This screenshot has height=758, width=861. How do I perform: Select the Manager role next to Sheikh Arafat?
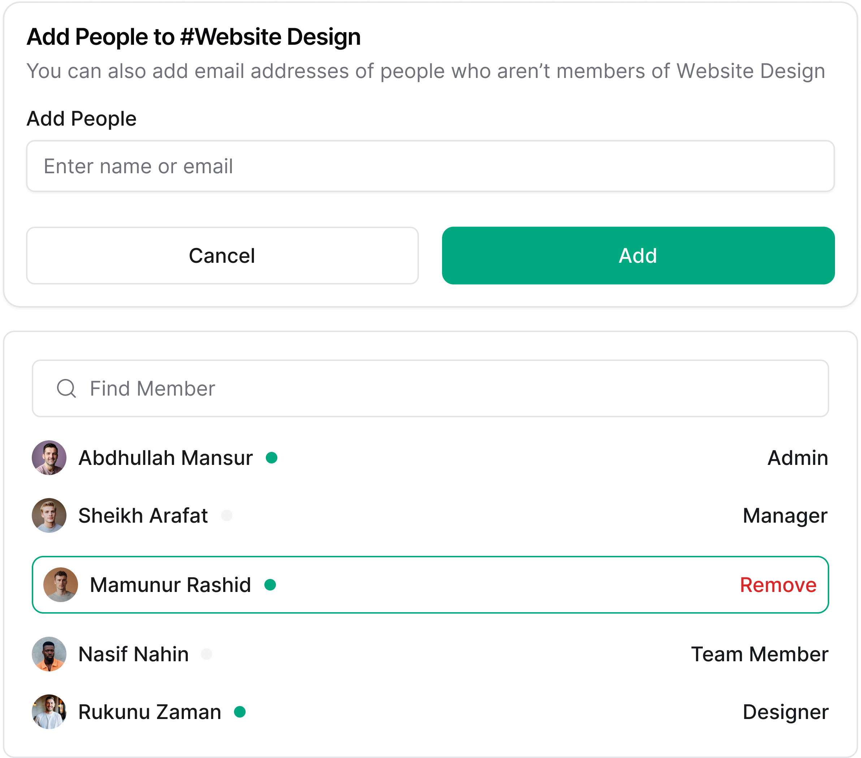tap(784, 515)
